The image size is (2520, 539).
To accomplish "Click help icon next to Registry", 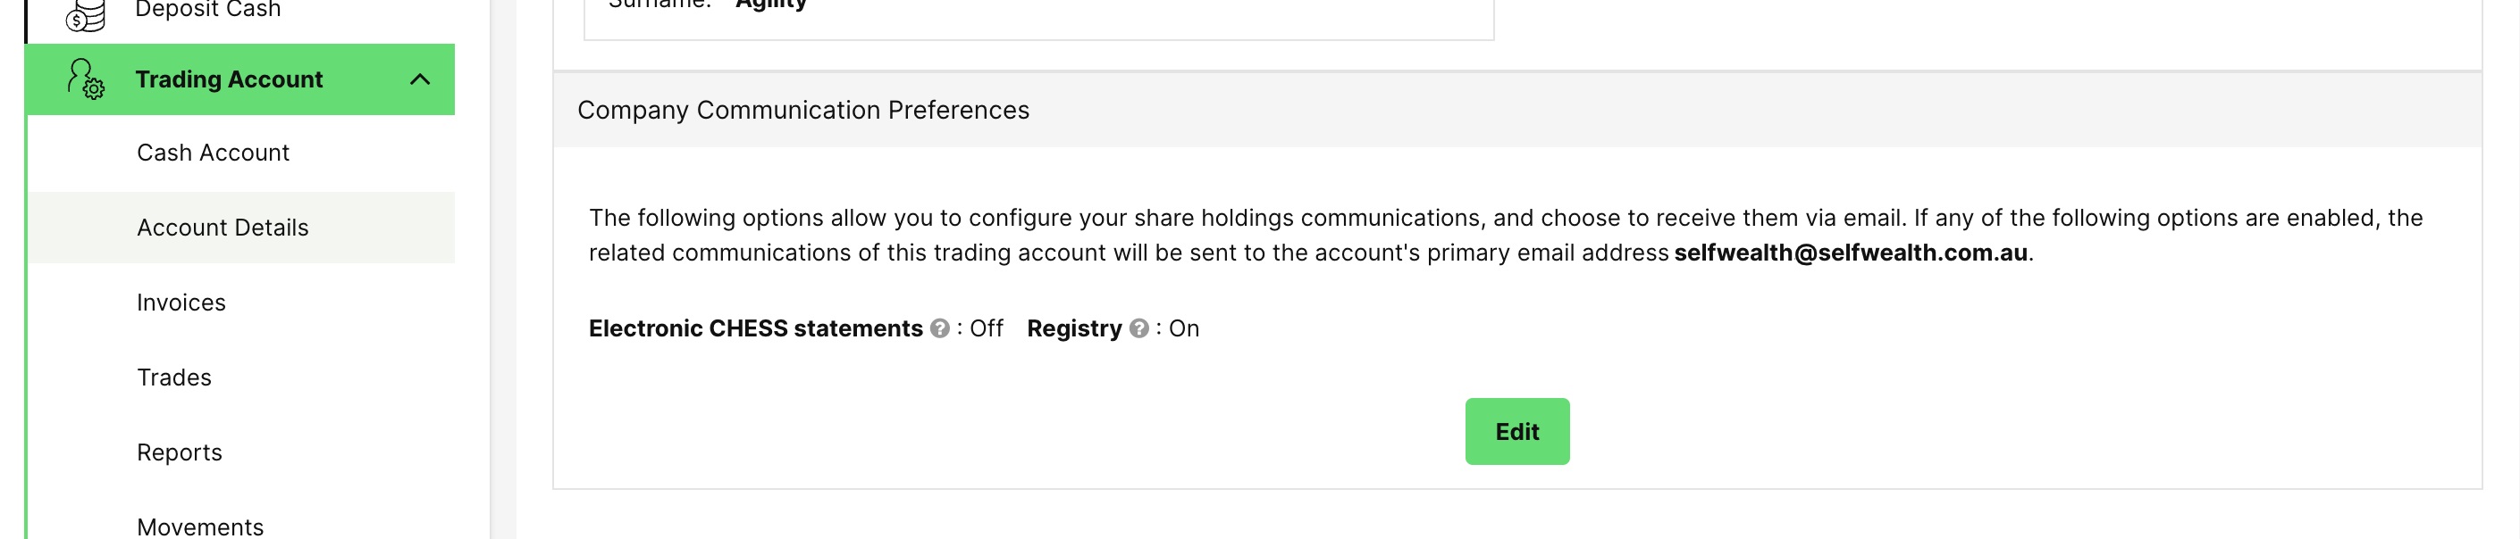I will click(x=1138, y=329).
